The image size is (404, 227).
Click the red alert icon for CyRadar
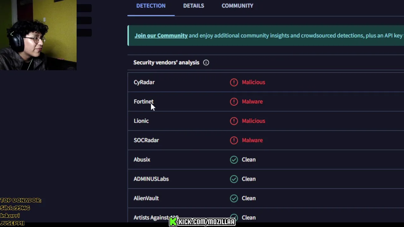point(234,82)
